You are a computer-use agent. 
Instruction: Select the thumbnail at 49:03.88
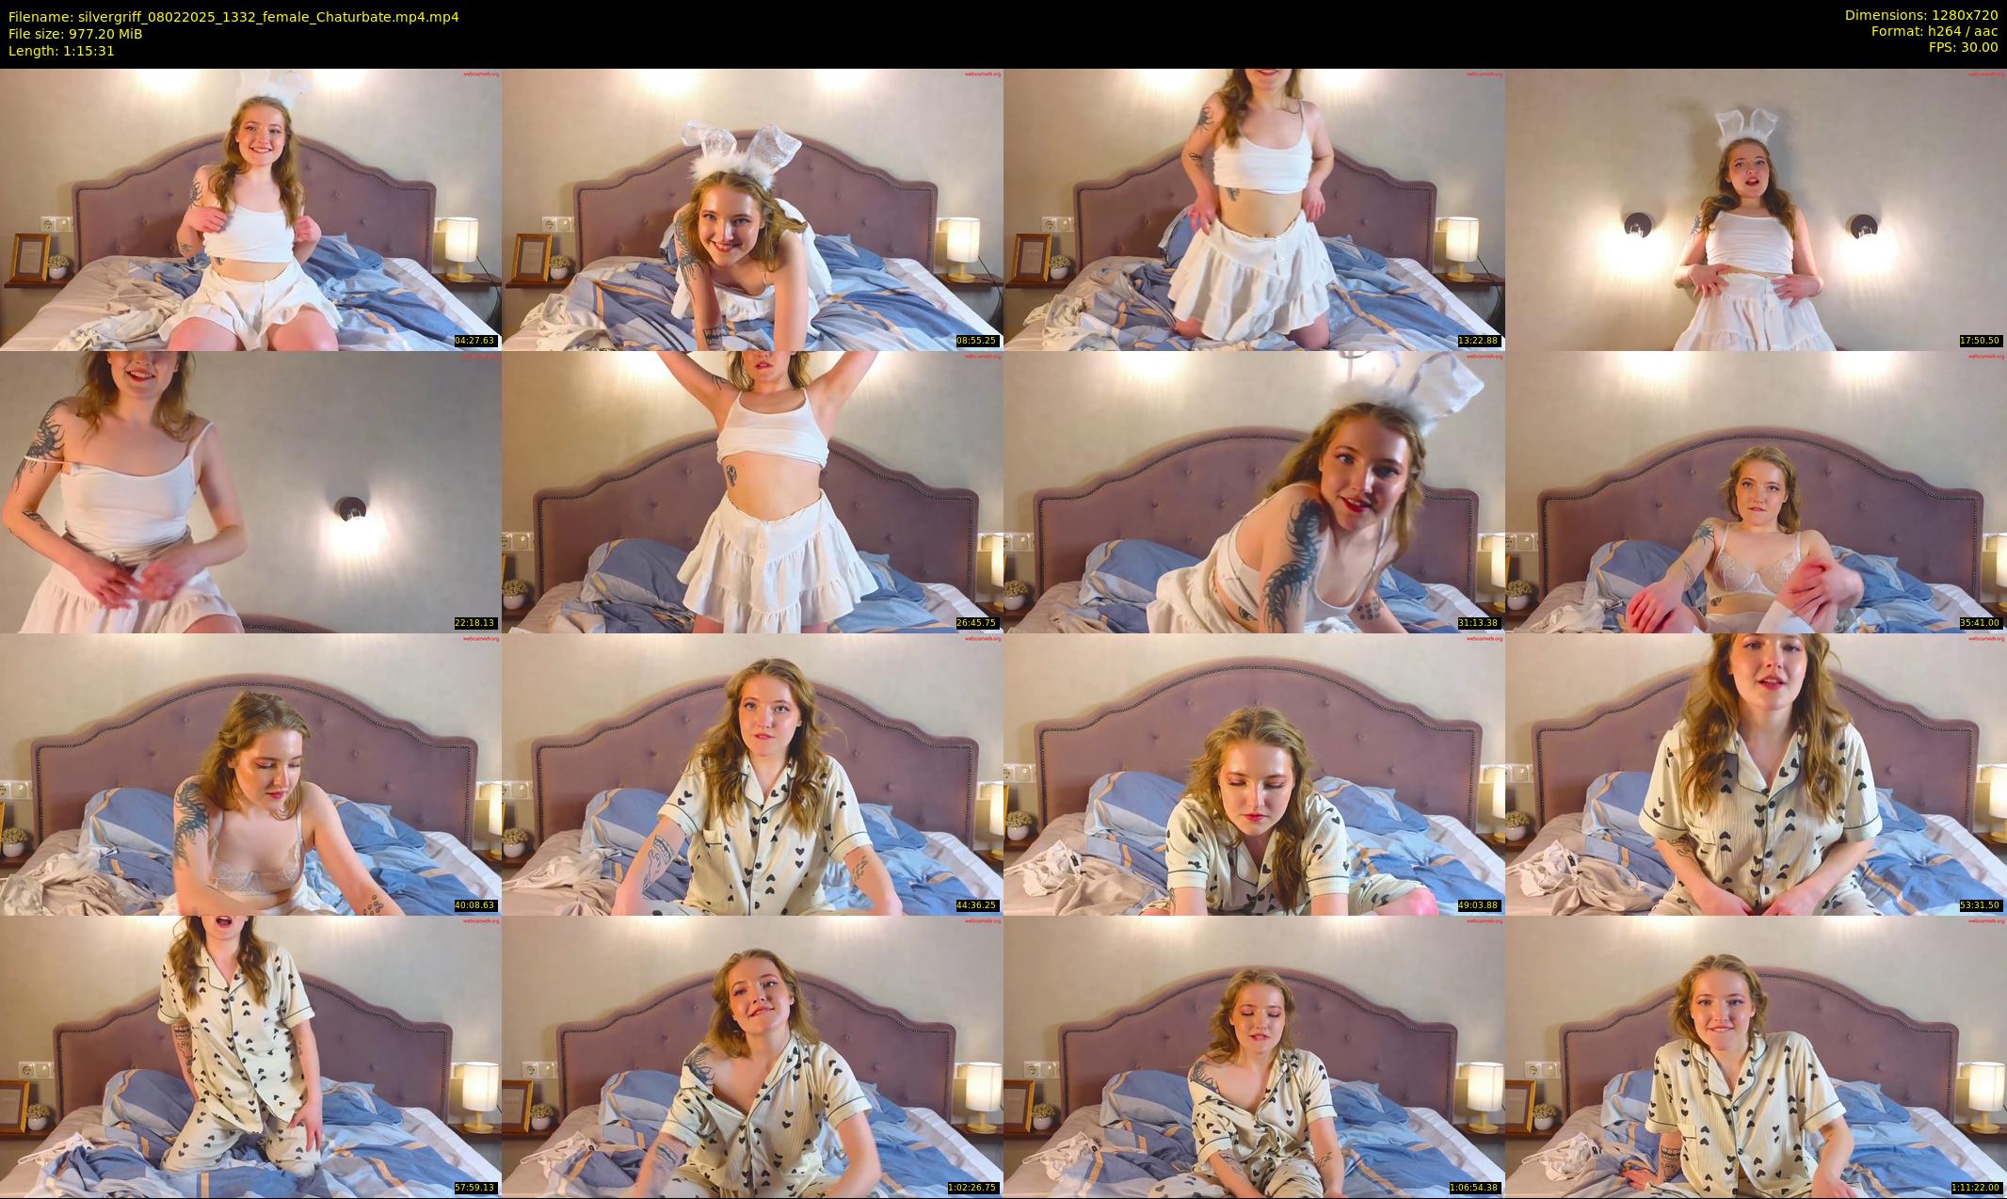[x=1254, y=774]
